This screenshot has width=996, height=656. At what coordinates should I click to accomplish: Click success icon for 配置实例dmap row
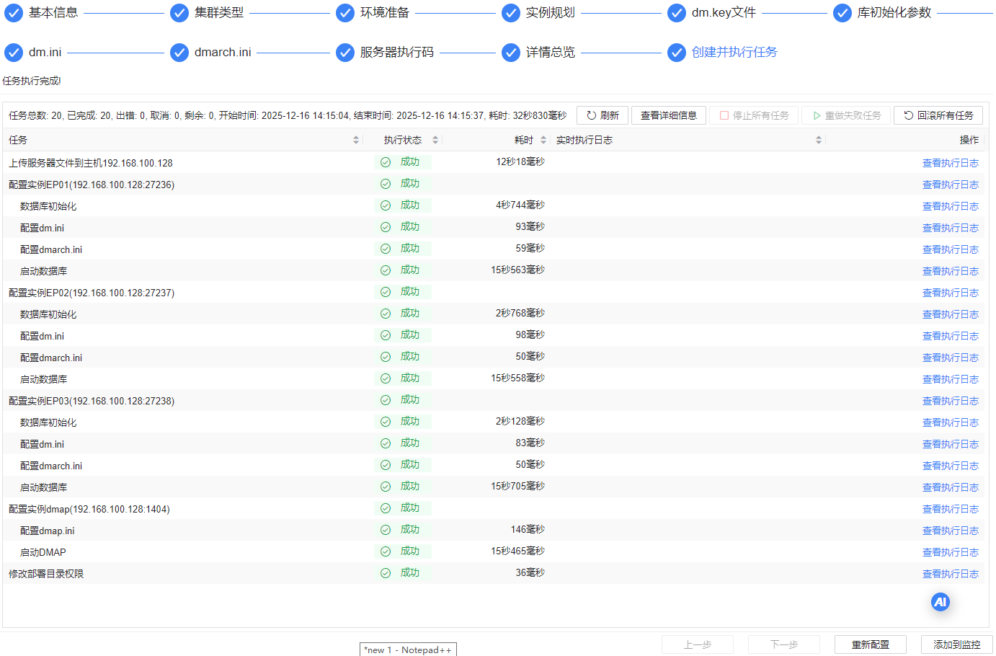pyautogui.click(x=386, y=508)
